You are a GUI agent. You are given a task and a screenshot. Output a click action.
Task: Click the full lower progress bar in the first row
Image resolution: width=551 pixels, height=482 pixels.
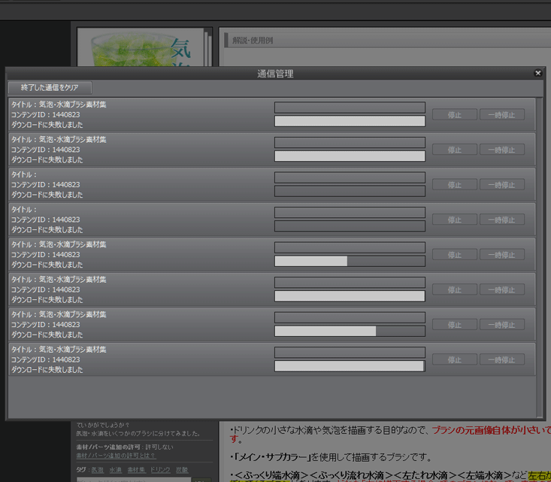tap(350, 121)
